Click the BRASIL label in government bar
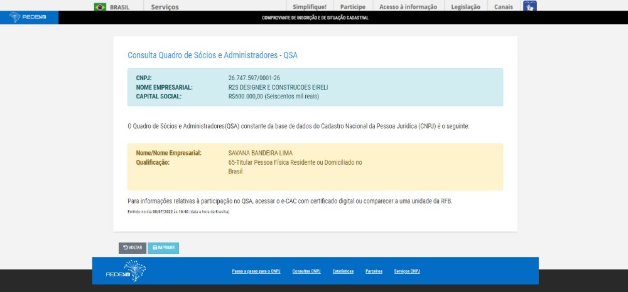Viewport: 628px width, 292px height. click(119, 7)
